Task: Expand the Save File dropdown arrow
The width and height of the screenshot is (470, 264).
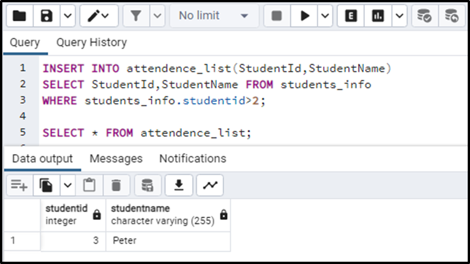Action: 67,17
